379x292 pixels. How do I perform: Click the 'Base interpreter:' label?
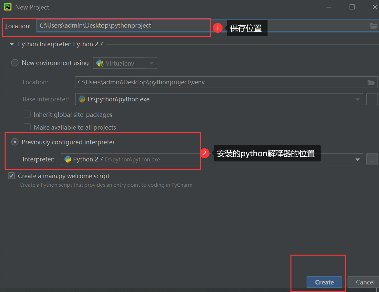pos(46,99)
